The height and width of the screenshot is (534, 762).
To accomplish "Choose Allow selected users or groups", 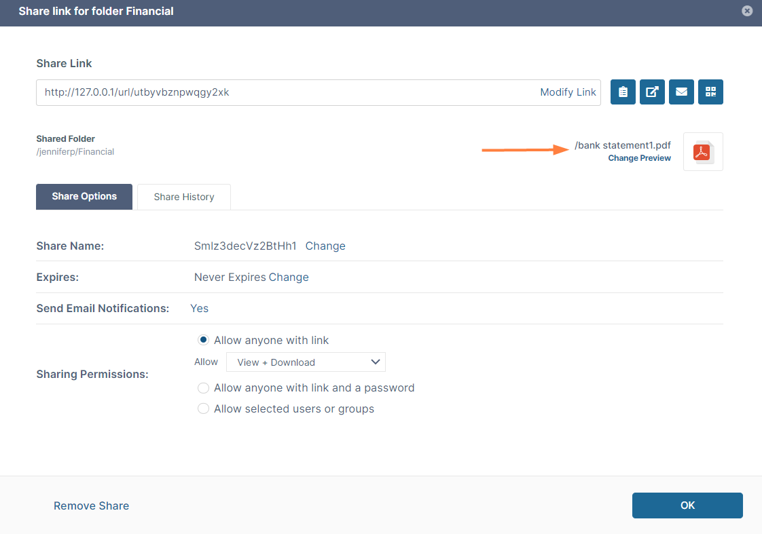I will [203, 409].
